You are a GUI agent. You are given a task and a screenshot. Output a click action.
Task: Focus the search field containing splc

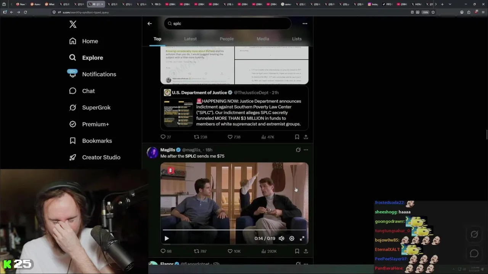coord(228,24)
